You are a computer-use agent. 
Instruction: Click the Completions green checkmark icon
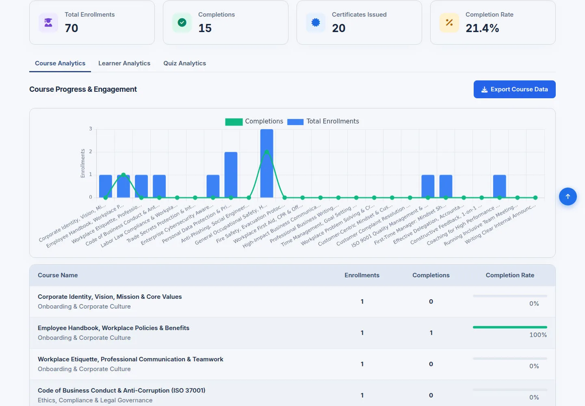[182, 23]
